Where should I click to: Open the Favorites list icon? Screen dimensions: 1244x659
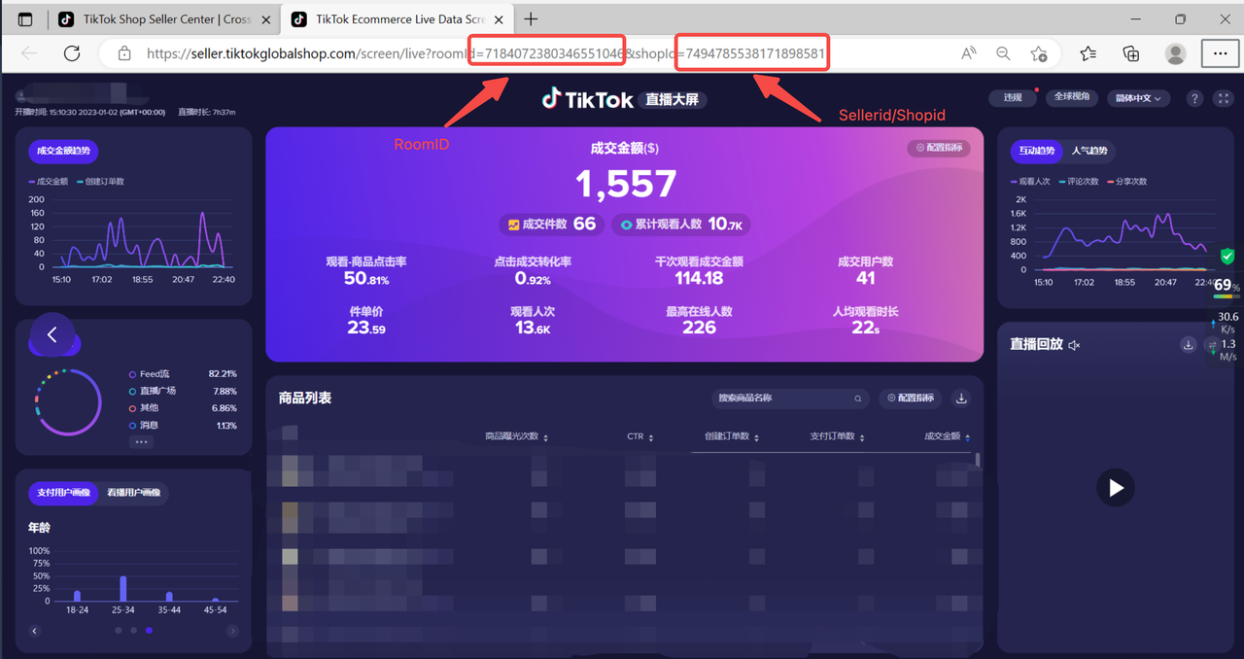point(1088,53)
